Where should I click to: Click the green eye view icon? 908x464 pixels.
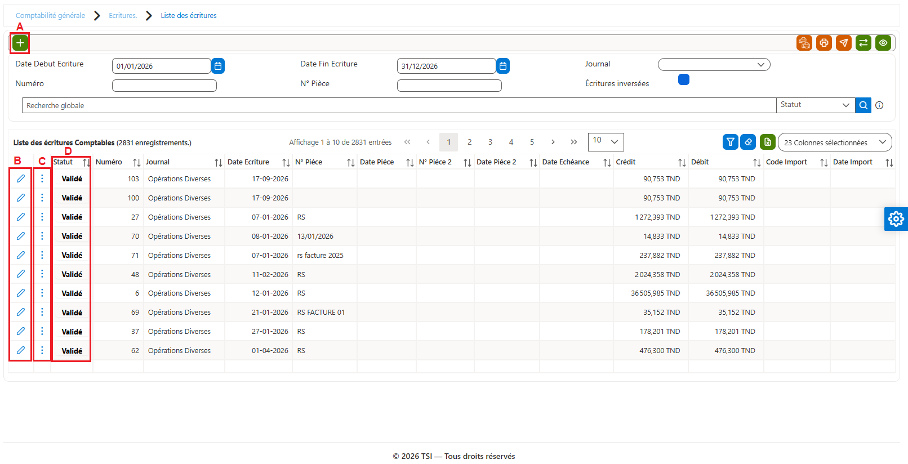pos(883,43)
